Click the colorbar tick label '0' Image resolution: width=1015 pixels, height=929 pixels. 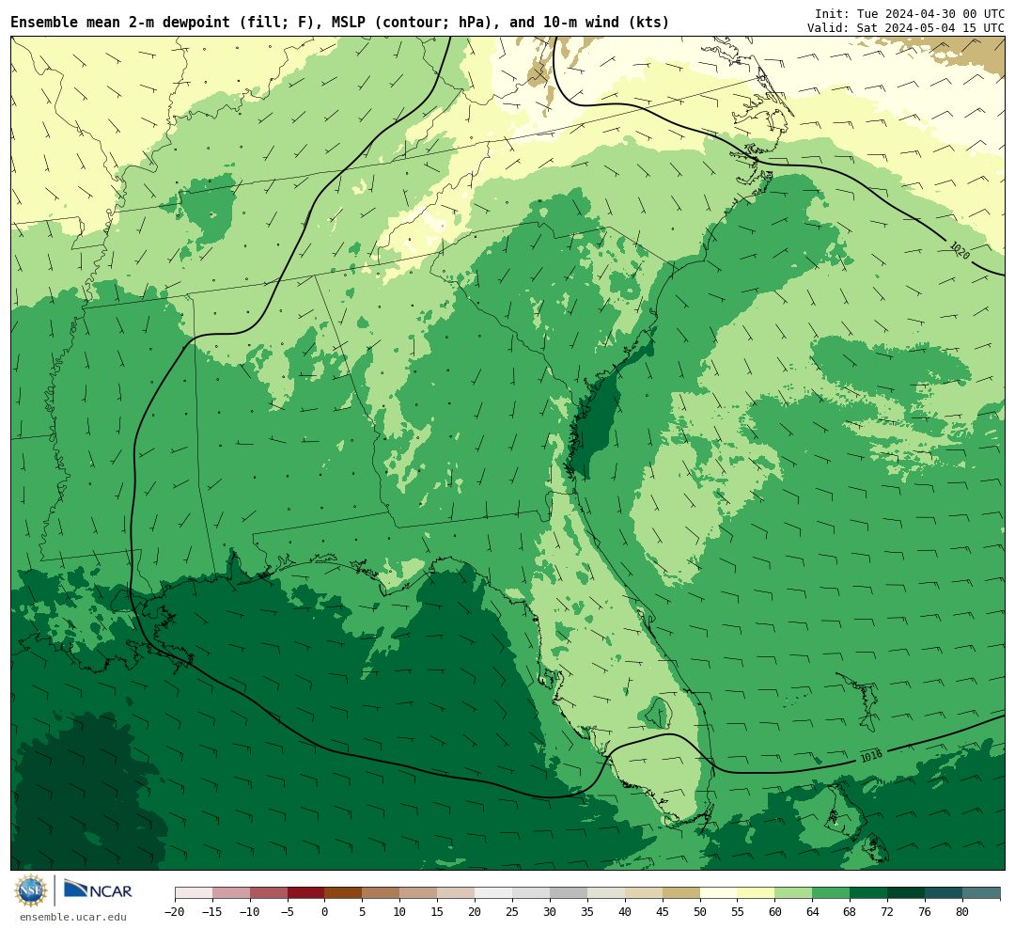click(325, 912)
